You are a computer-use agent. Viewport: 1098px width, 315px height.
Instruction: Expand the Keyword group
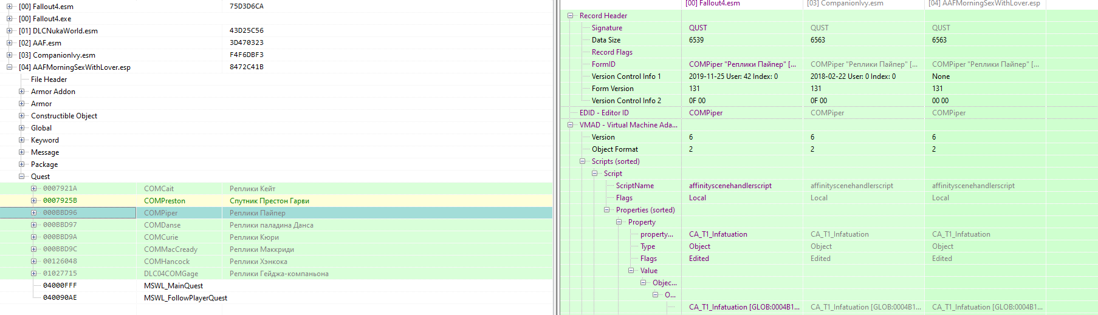pyautogui.click(x=22, y=140)
